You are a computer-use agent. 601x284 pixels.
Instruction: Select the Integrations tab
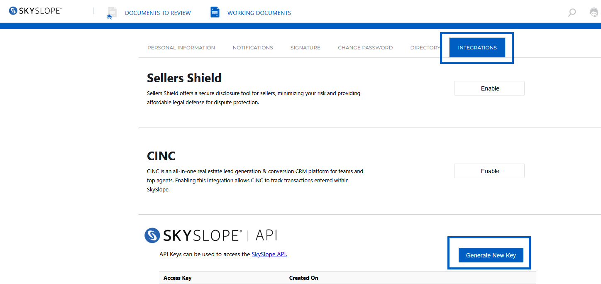click(477, 48)
